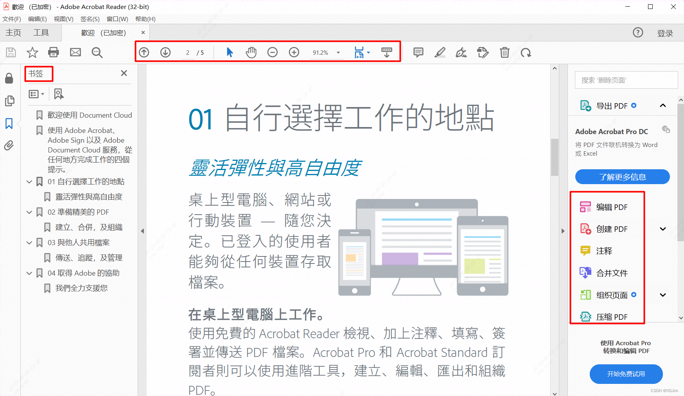The height and width of the screenshot is (396, 684).
Task: Go to next page with the down arrow
Action: [165, 52]
